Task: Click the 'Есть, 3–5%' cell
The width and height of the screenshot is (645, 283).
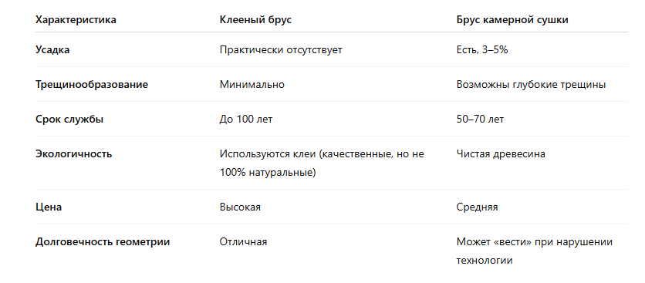Action: (x=482, y=50)
